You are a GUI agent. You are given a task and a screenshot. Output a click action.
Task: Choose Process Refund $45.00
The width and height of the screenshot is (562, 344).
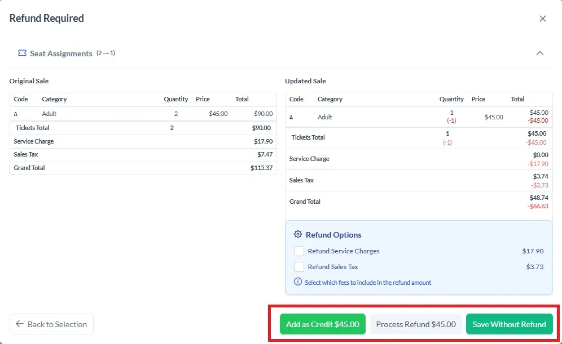coord(416,324)
